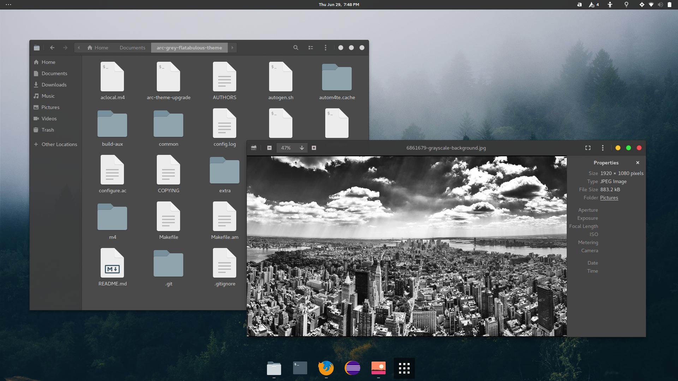Screen dimensions: 678x381
Task: Select Documents breadcrumb in path bar
Action: pyautogui.click(x=132, y=48)
